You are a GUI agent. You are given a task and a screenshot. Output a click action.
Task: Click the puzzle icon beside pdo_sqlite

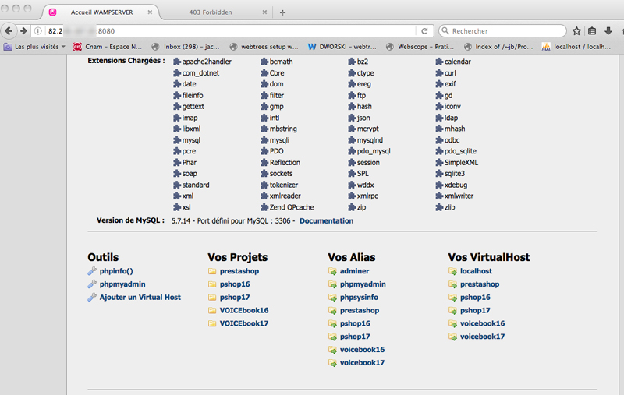coord(439,151)
